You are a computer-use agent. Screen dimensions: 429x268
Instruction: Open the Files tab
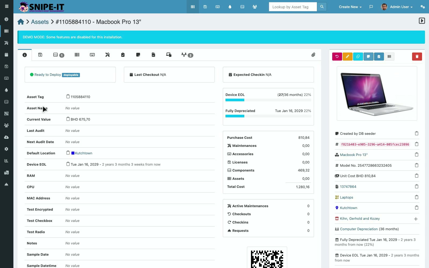153,55
